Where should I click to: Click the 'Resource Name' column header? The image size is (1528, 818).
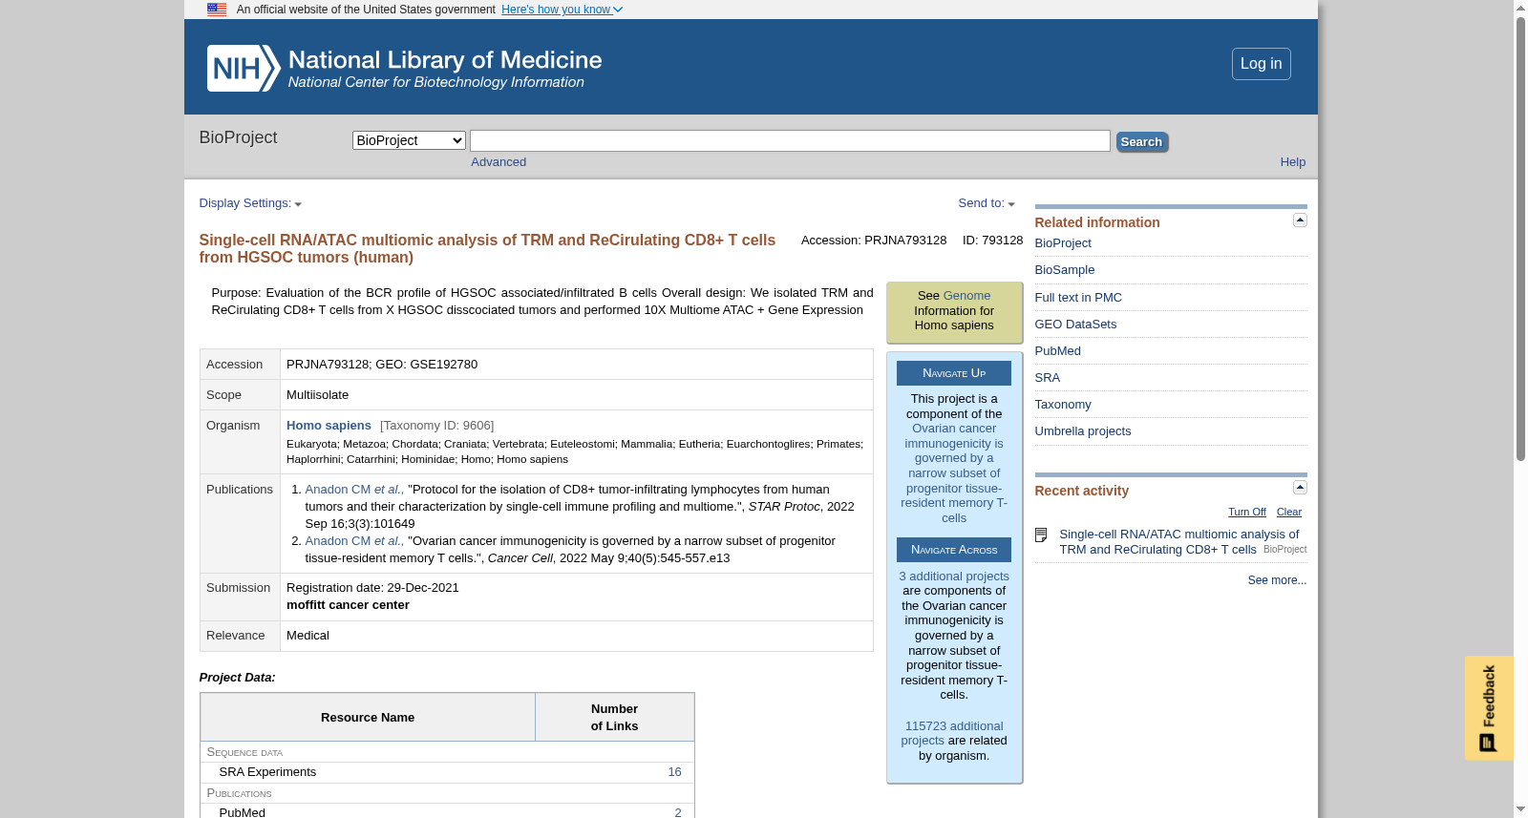368,718
